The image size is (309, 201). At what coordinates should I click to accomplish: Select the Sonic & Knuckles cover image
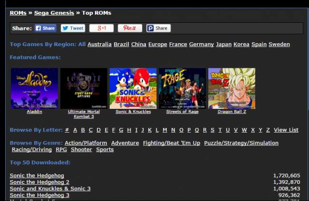click(x=133, y=88)
